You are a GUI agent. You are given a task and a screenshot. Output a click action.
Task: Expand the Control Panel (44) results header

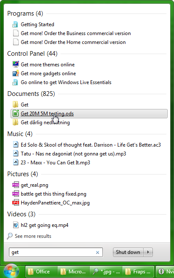point(32,54)
